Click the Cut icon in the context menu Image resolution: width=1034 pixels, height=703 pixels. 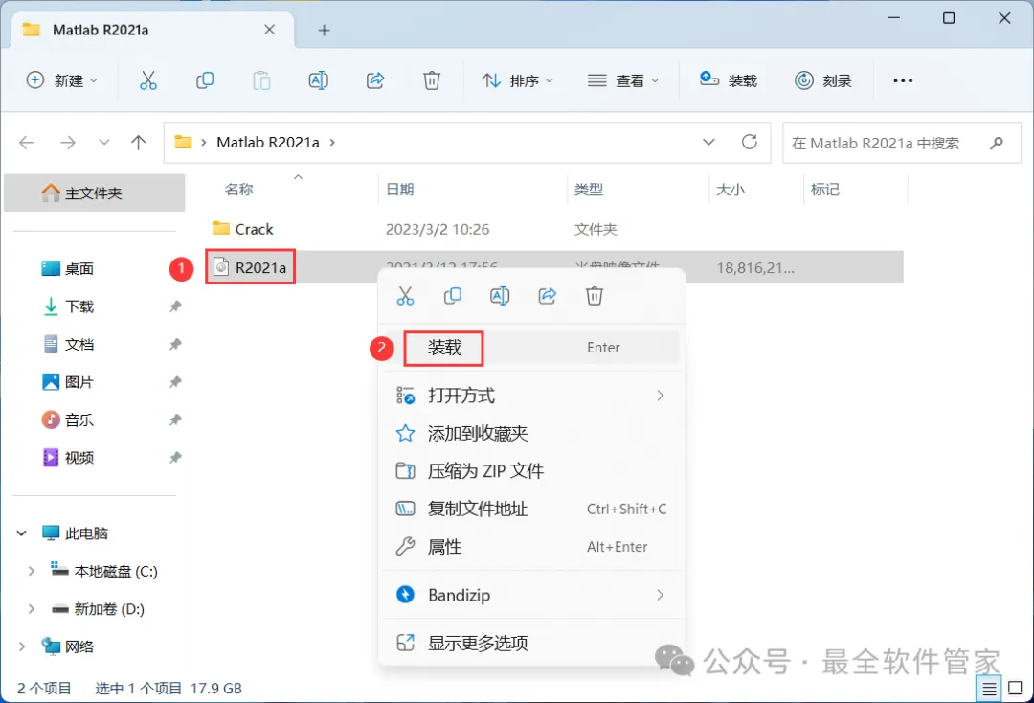[405, 296]
